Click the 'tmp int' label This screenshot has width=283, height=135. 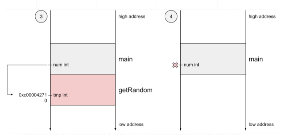pos(61,95)
